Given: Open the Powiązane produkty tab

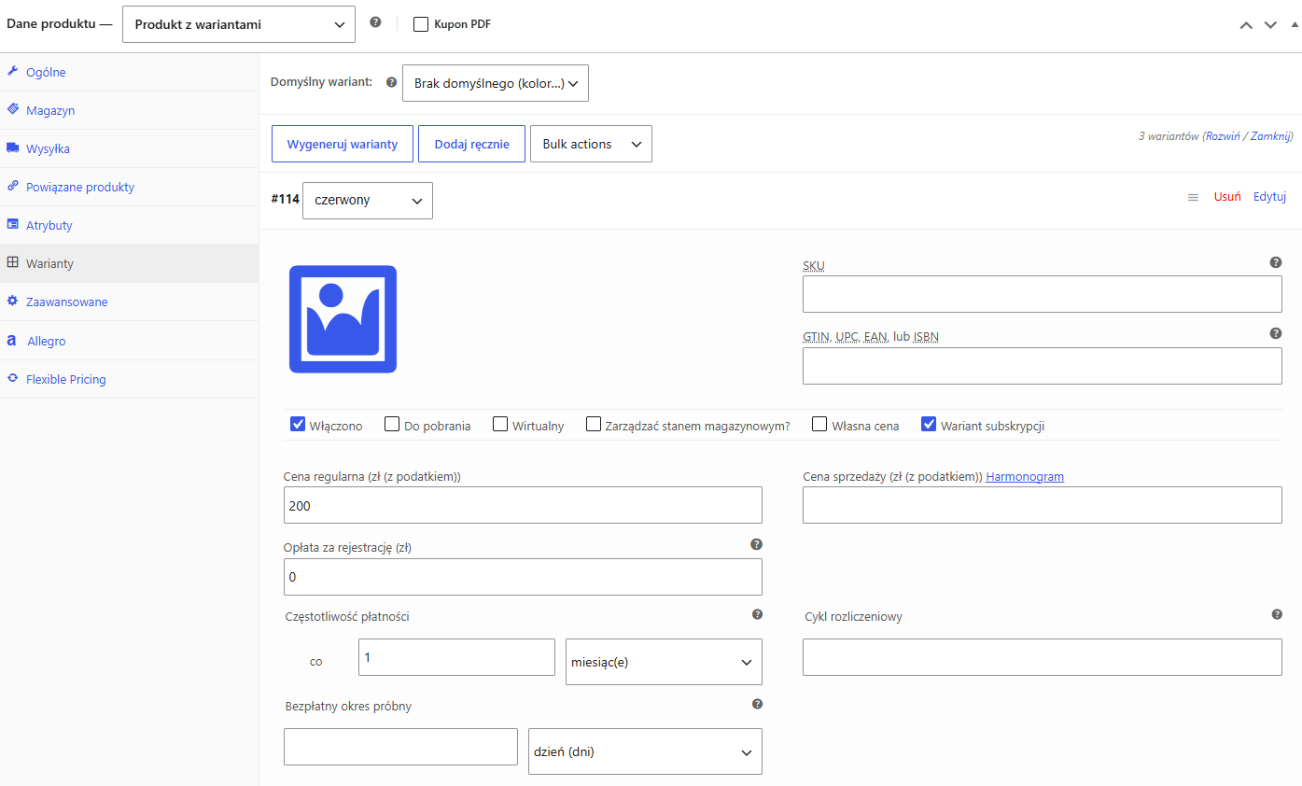Looking at the screenshot, I should coord(129,187).
